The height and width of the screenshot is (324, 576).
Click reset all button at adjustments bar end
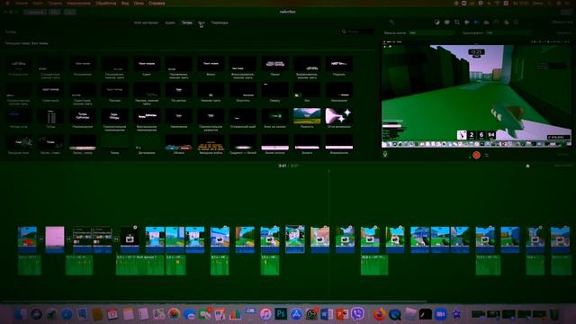click(x=562, y=22)
